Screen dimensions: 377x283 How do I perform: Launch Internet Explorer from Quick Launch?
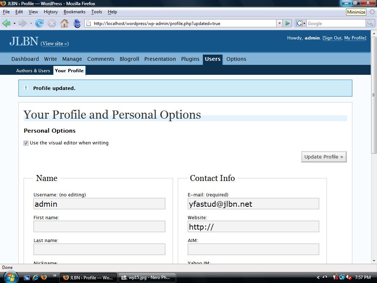pyautogui.click(x=35, y=277)
